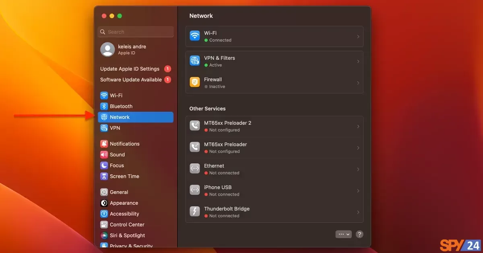The image size is (483, 253).
Task: Click the Focus moon icon
Action: pyautogui.click(x=104, y=165)
